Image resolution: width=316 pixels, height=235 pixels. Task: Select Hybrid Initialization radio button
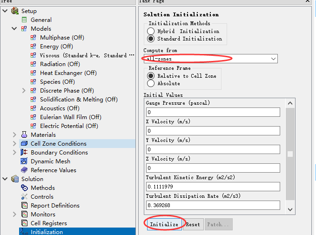(x=151, y=31)
